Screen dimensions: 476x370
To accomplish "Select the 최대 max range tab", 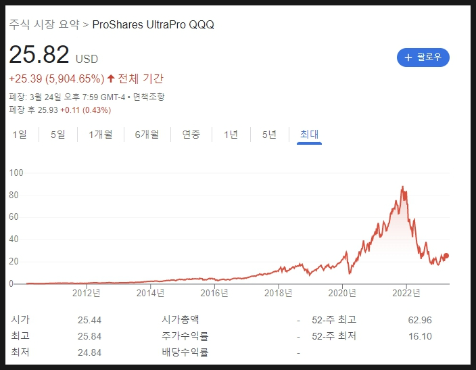I will pos(309,135).
